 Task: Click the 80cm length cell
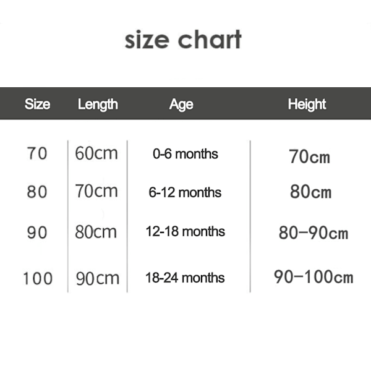coord(96,232)
